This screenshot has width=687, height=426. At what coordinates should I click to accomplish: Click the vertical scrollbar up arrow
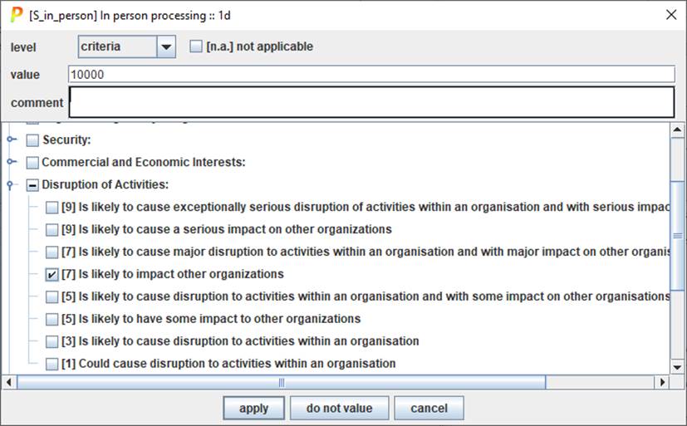(x=678, y=130)
